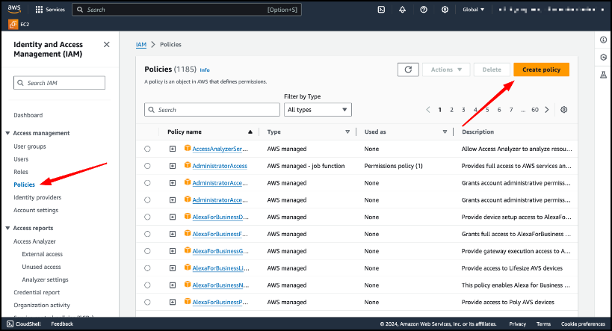Click the AlexaForBusinessP... policy cube icon
Viewport: 612px width, 331px height.
click(188, 302)
